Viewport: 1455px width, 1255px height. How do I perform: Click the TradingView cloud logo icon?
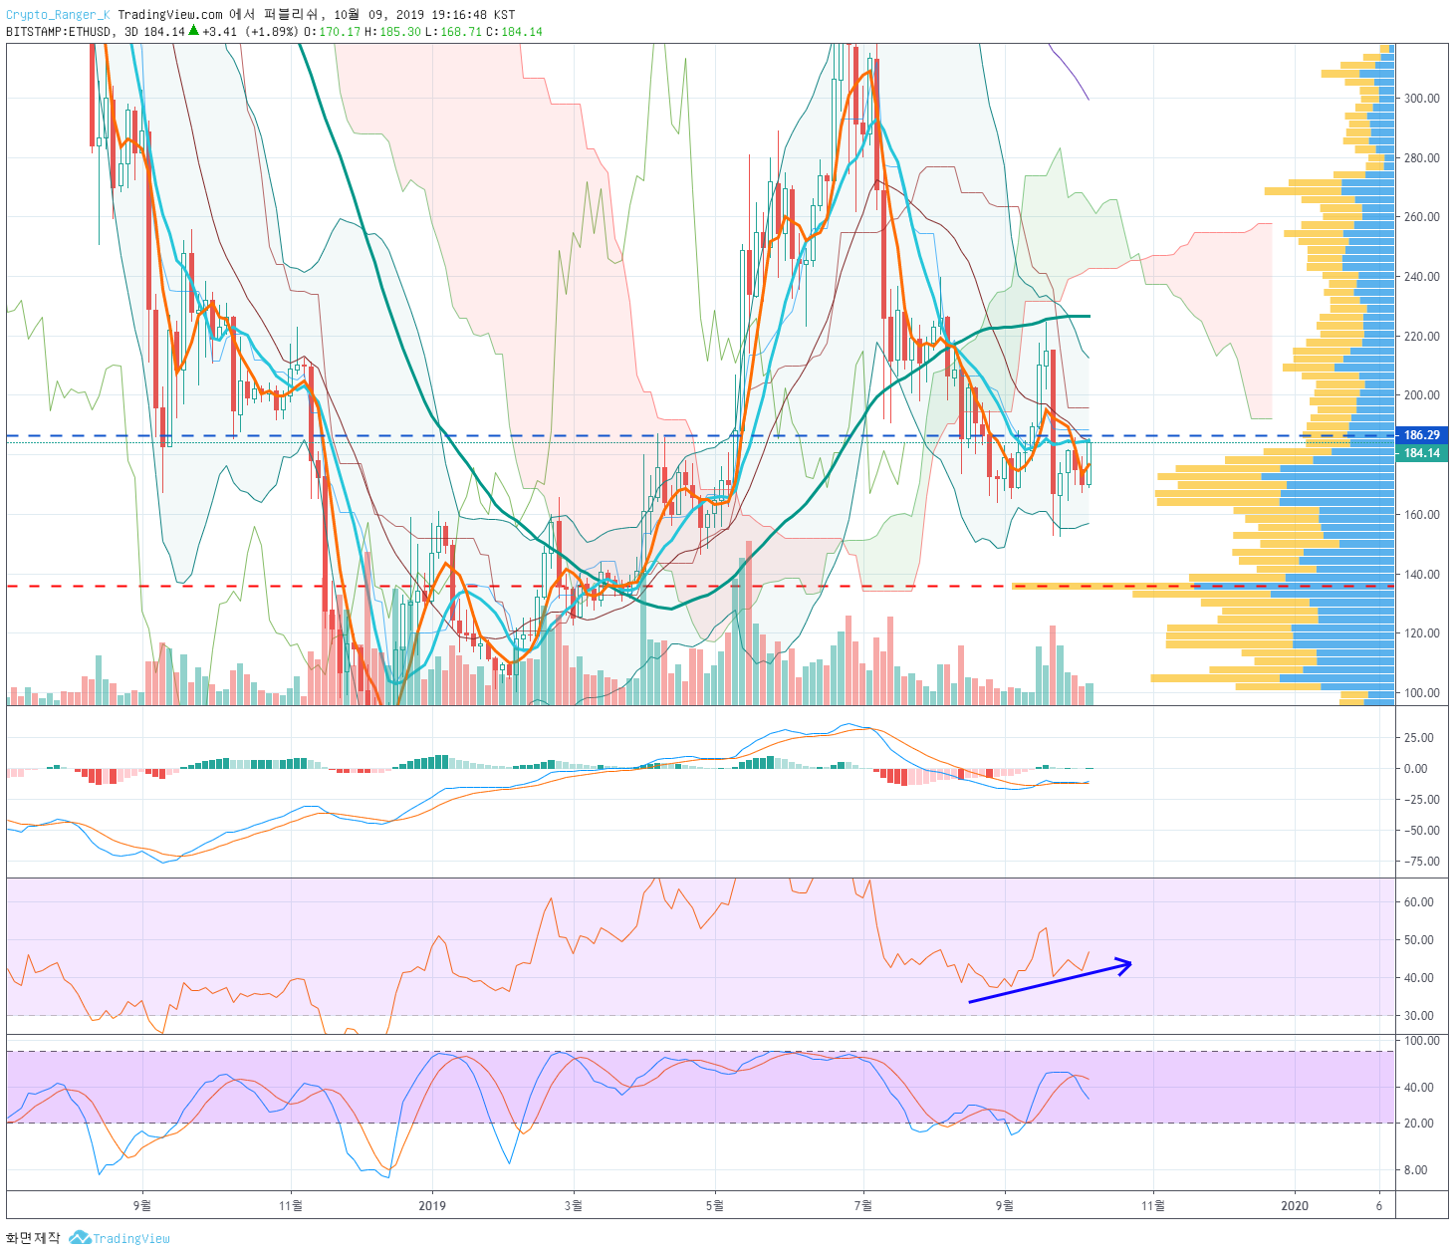tap(80, 1238)
